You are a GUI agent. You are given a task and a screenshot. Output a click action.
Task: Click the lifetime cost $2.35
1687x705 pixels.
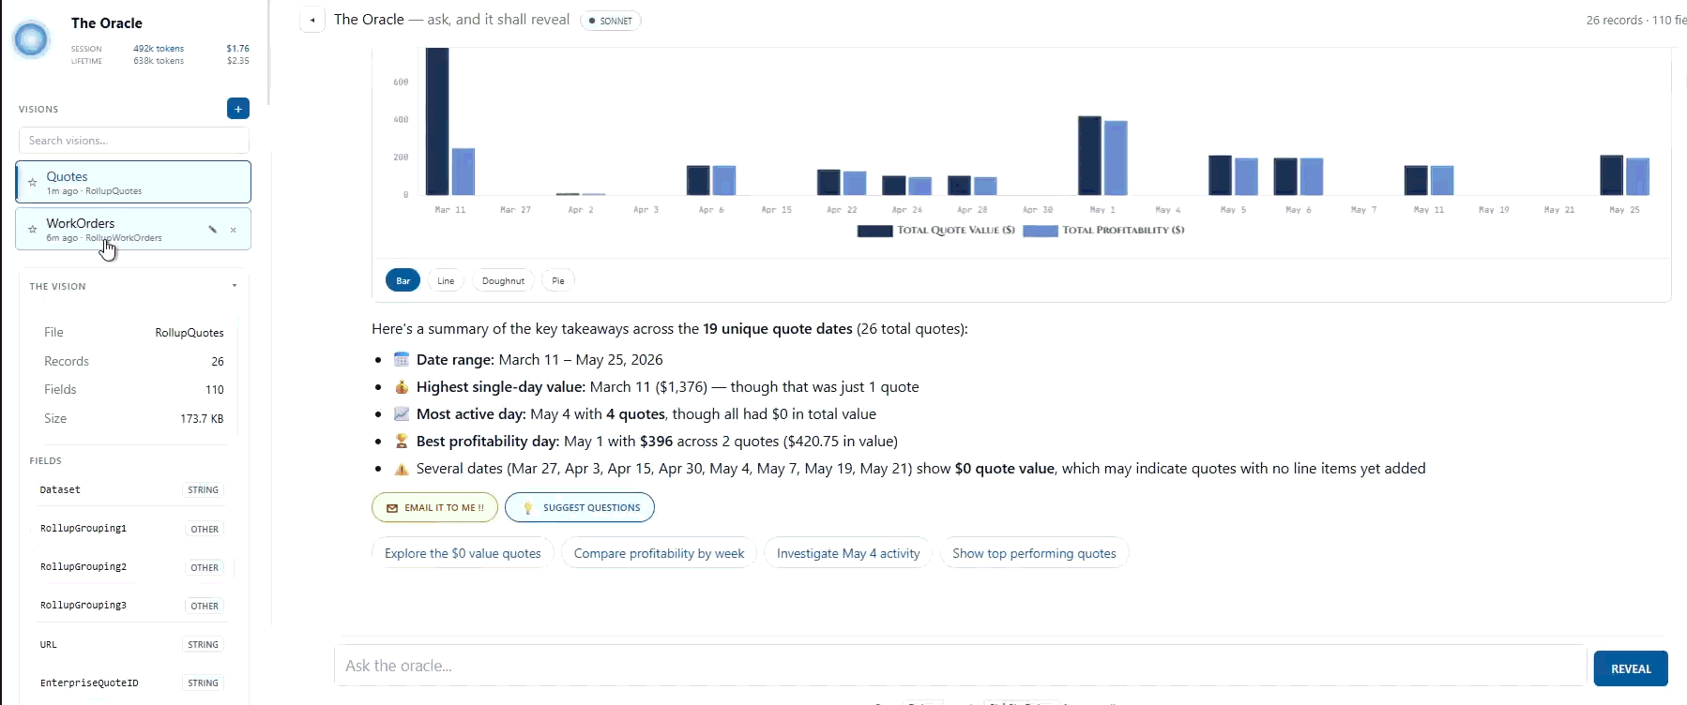pos(238,61)
